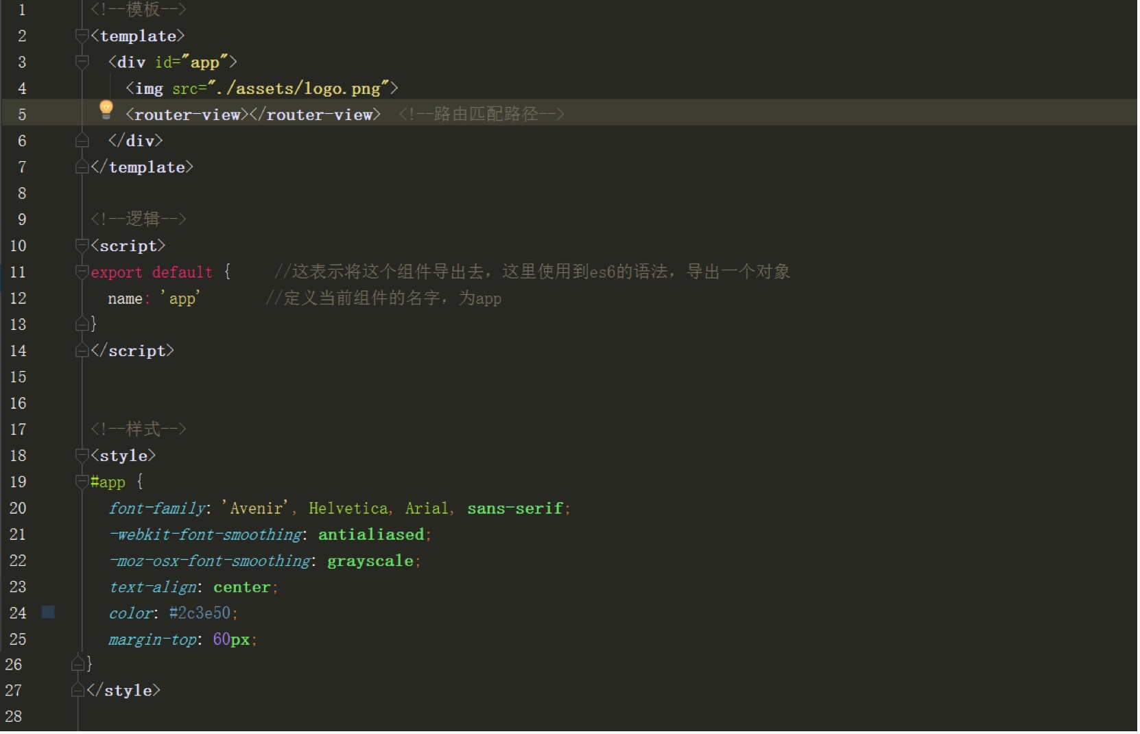Click the name: 'app' string value
This screenshot has width=1140, height=734.
(x=180, y=298)
